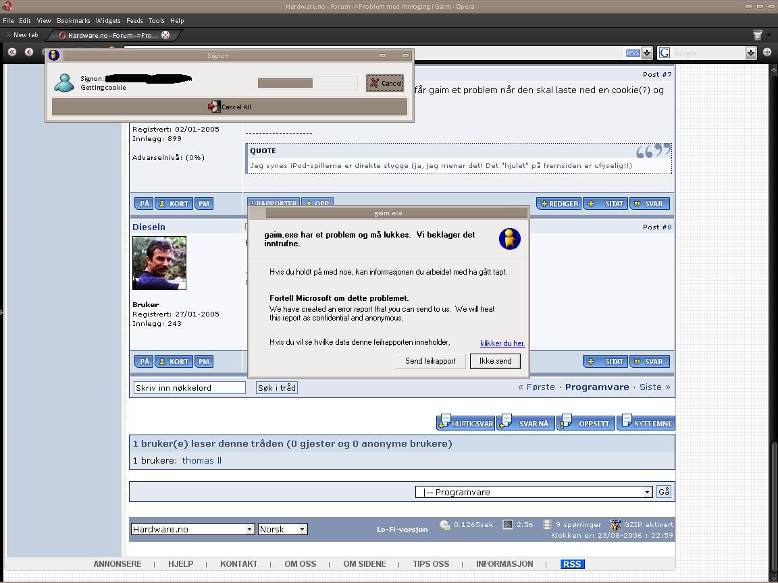Click SVAR button on post #8
The width and height of the screenshot is (778, 583).
[650, 362]
